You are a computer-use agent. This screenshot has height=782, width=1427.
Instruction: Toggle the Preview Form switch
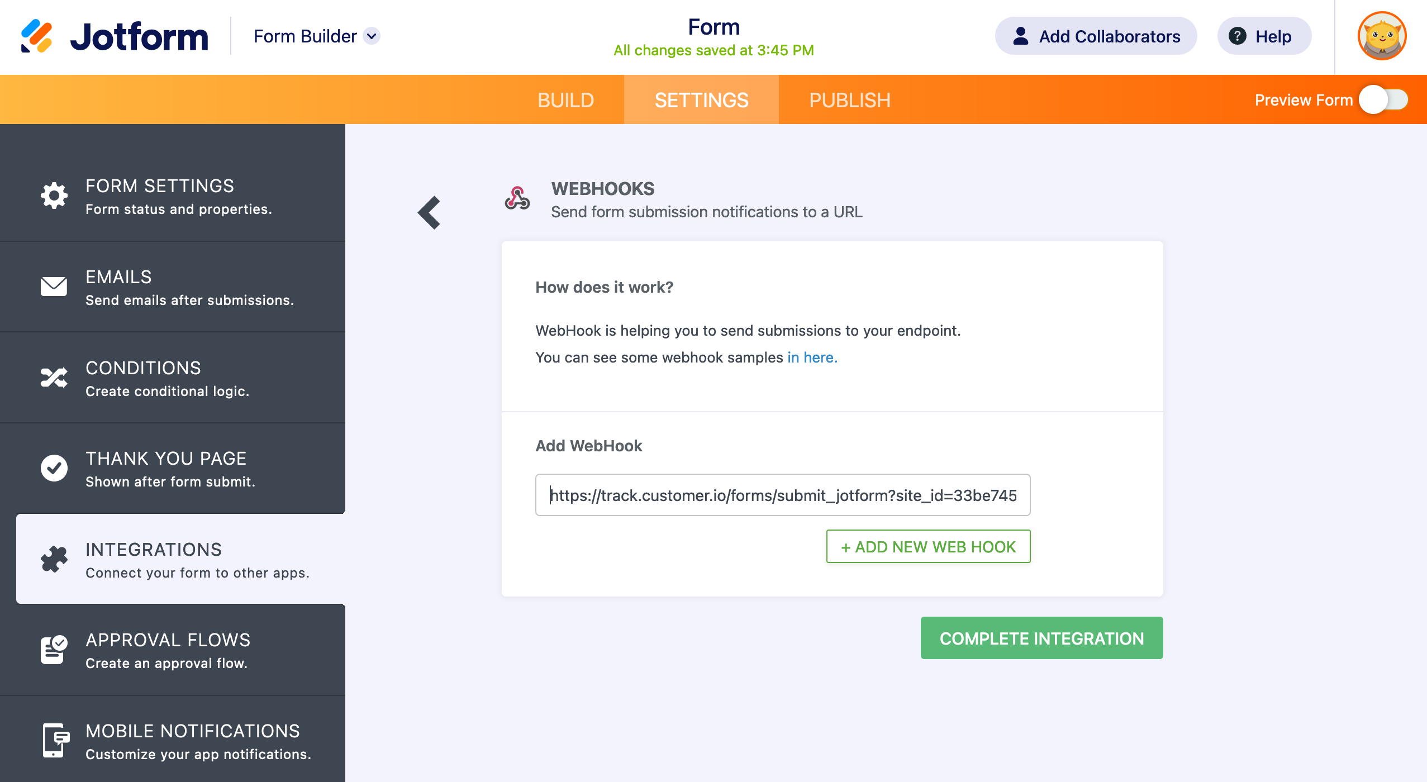click(1383, 100)
